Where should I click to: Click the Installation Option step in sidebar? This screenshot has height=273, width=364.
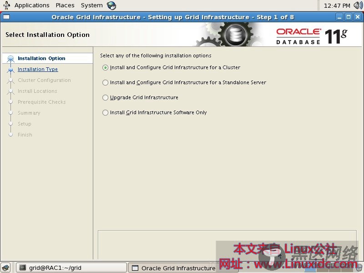[41, 58]
